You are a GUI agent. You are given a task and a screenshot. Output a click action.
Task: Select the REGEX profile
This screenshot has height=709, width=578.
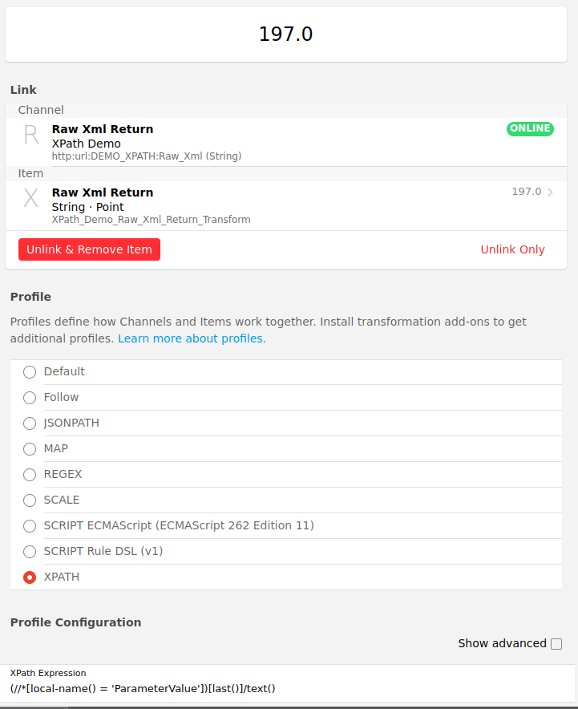(30, 475)
